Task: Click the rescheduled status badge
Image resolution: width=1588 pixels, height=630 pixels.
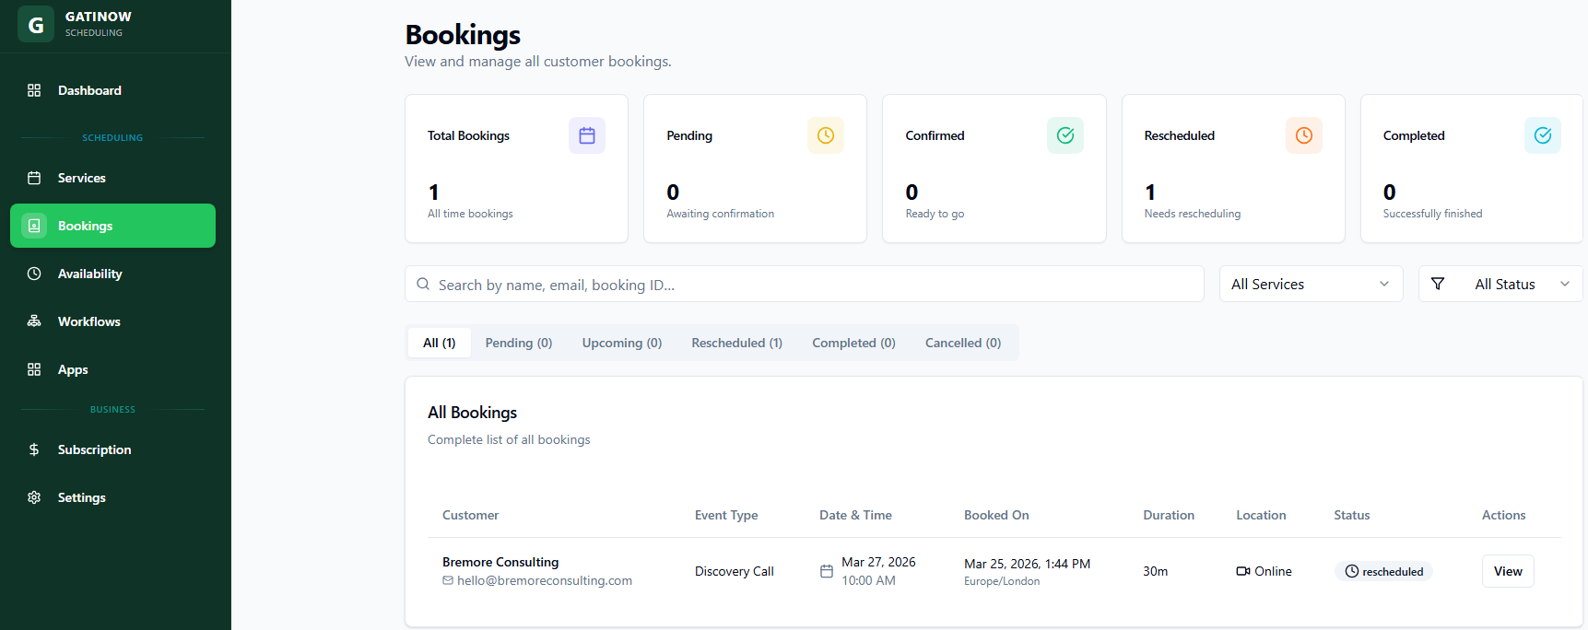Action: click(1383, 571)
